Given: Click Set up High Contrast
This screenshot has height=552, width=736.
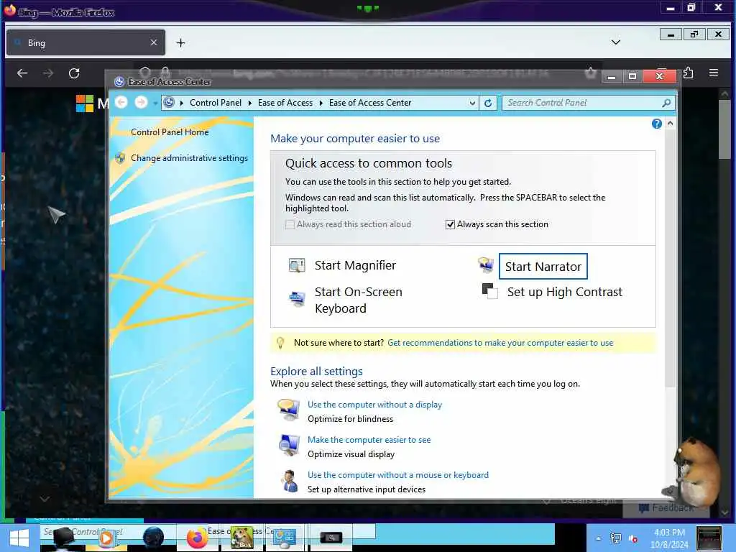Looking at the screenshot, I should click(565, 292).
